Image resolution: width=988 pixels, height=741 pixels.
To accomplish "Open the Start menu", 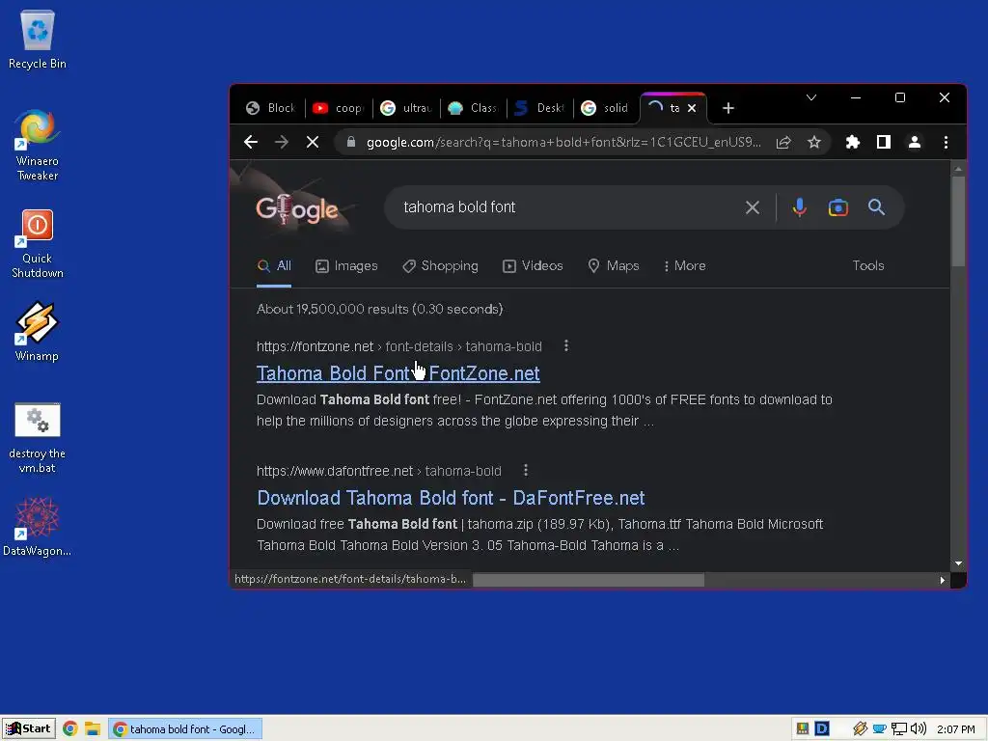I will pos(28,729).
